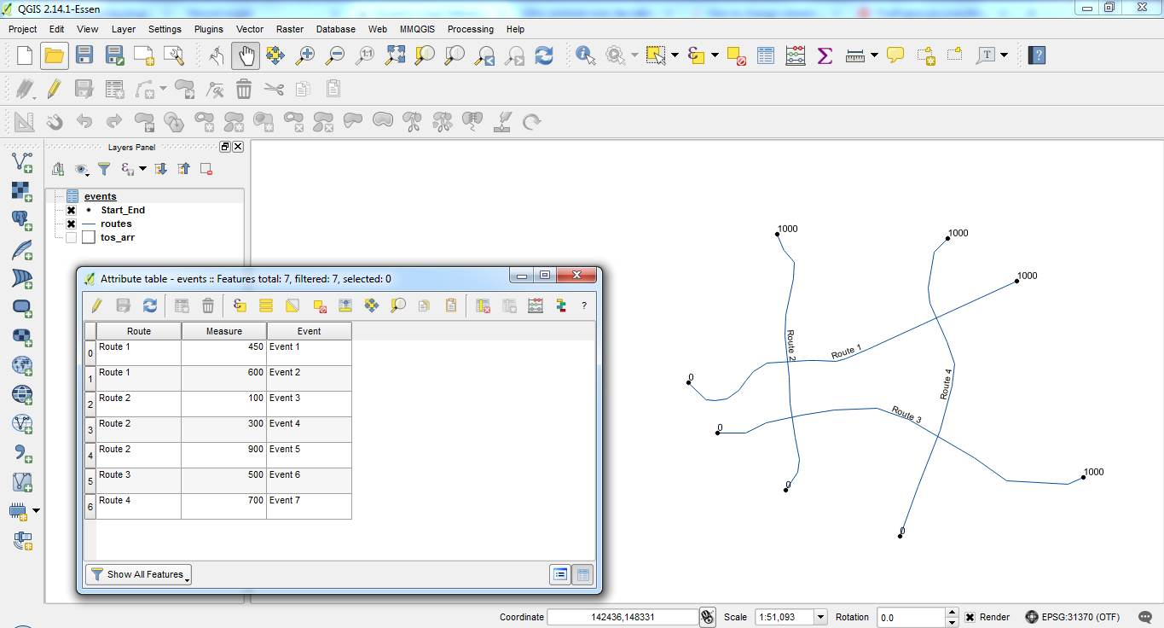This screenshot has width=1164, height=628.
Task: Expand Select Features tool dropdown arrow
Action: [675, 55]
